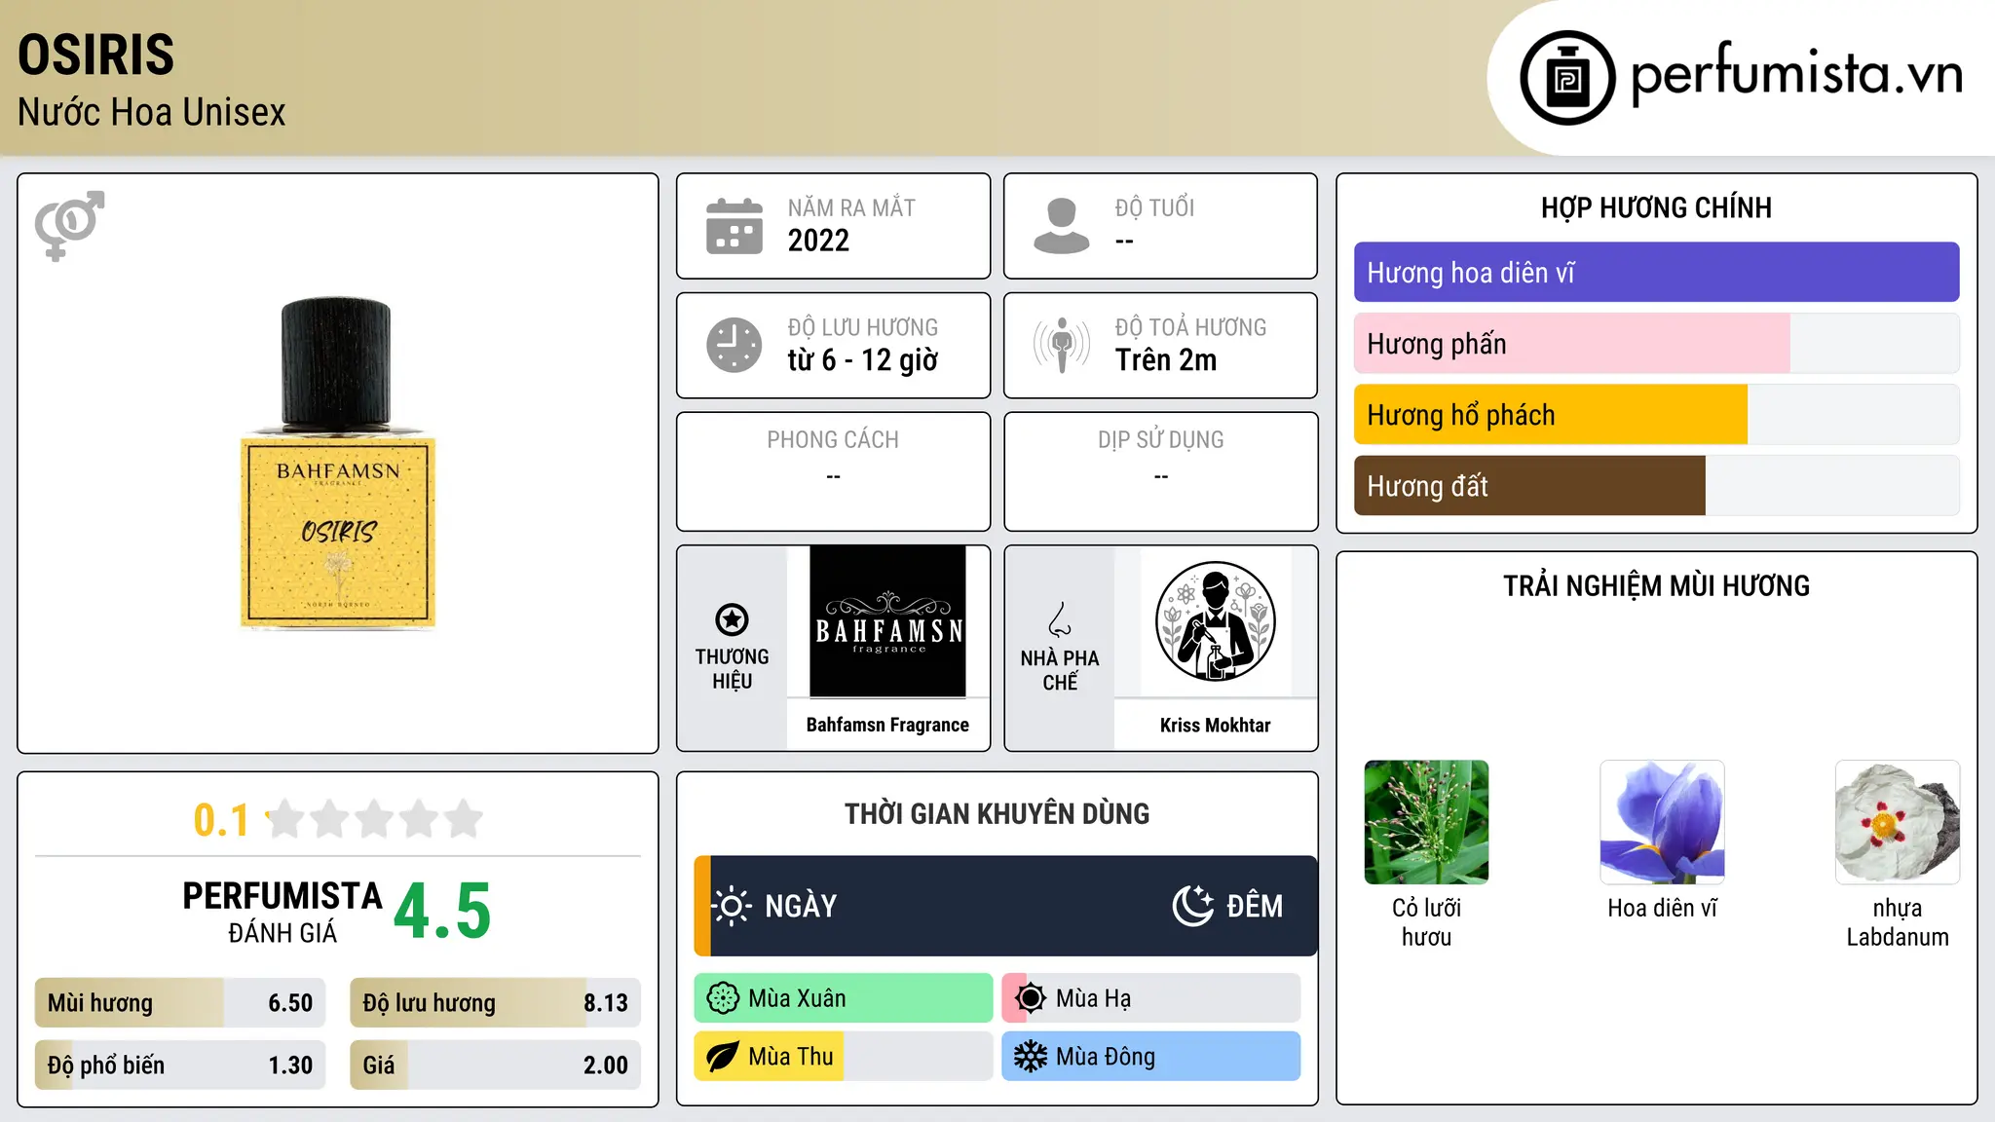Image resolution: width=1995 pixels, height=1122 pixels.
Task: Click the sillage icon beside Độ toả hương
Action: coord(1062,345)
